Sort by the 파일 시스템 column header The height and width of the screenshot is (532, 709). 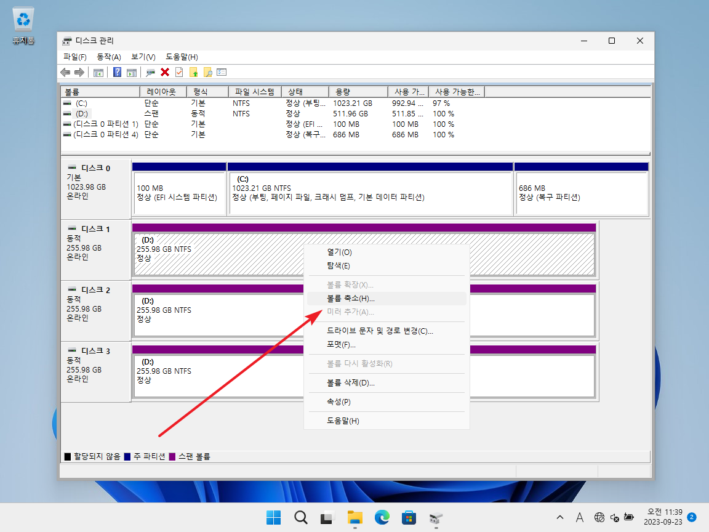click(255, 92)
